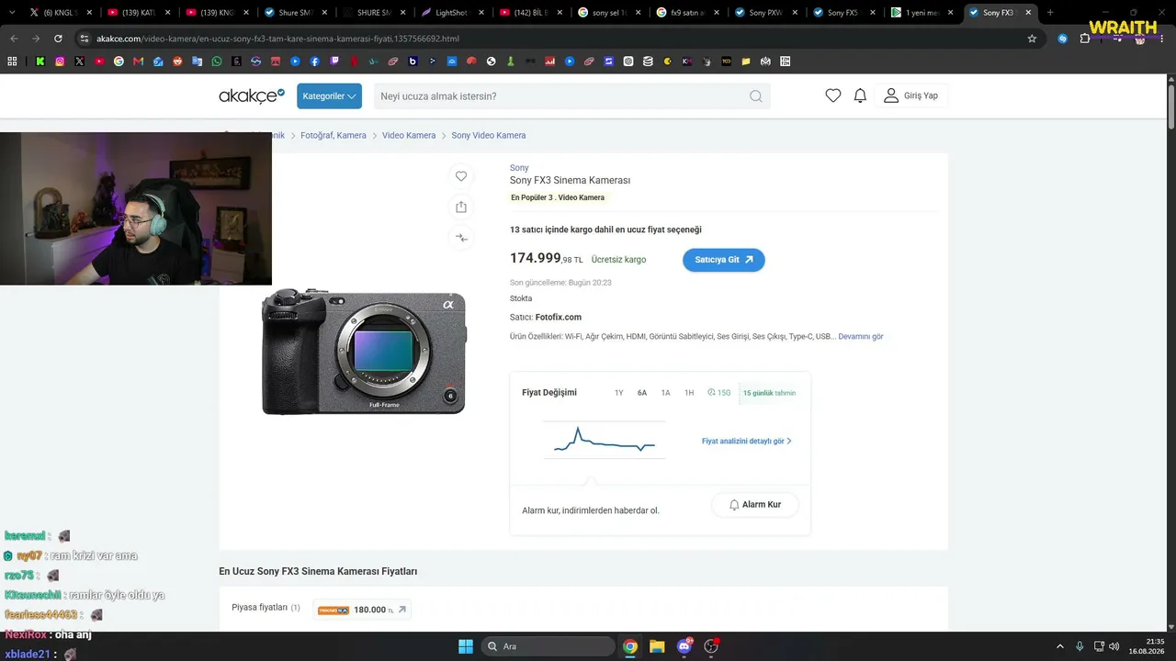Screen dimensions: 1176x661
Task: Open the Sony Video Kamera breadcrumb
Action: 489,136
